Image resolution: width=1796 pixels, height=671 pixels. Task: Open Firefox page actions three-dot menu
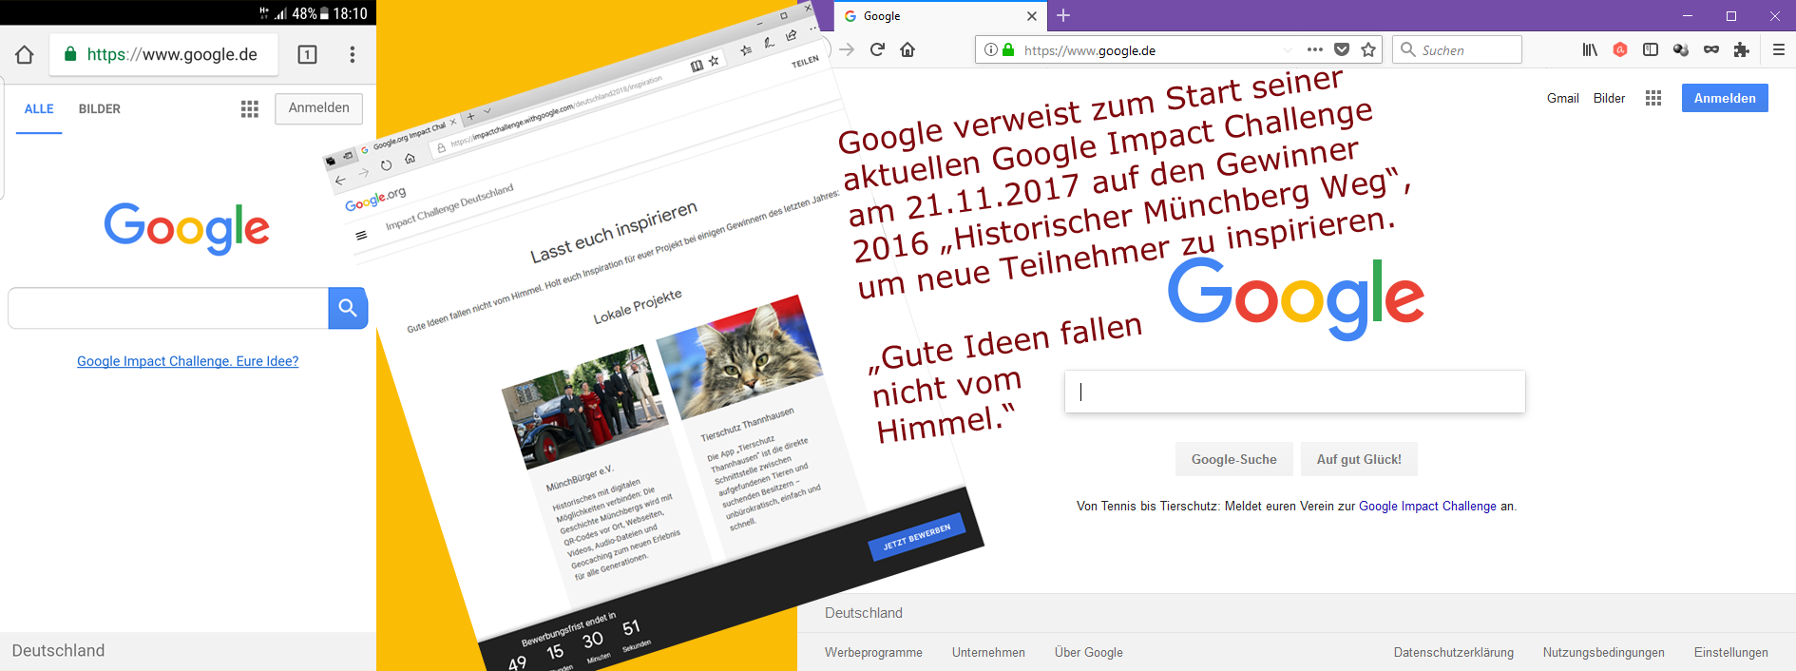click(1315, 49)
